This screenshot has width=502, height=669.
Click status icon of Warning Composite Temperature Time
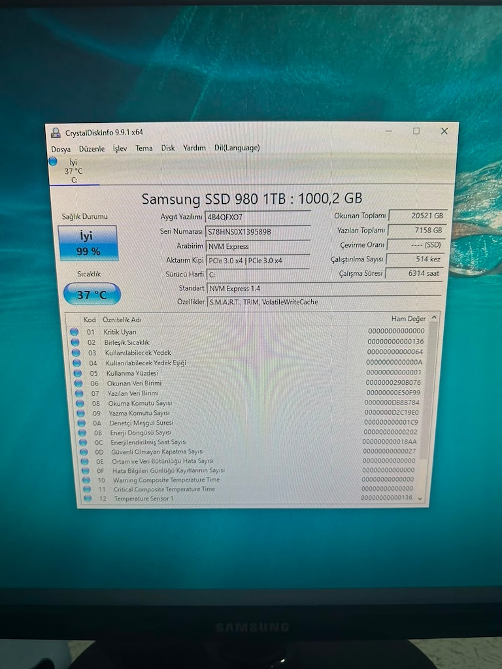click(x=87, y=480)
